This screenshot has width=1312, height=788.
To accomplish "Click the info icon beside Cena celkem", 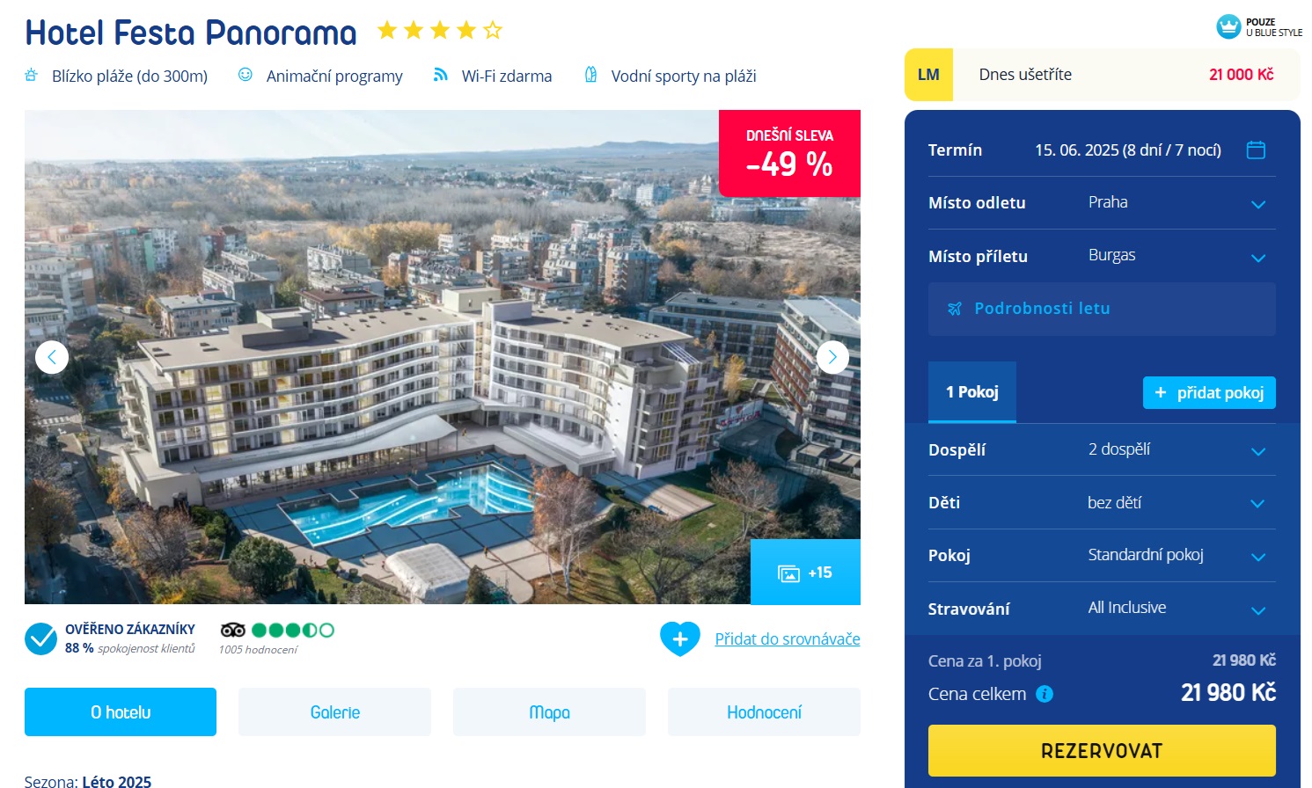I will (1044, 694).
